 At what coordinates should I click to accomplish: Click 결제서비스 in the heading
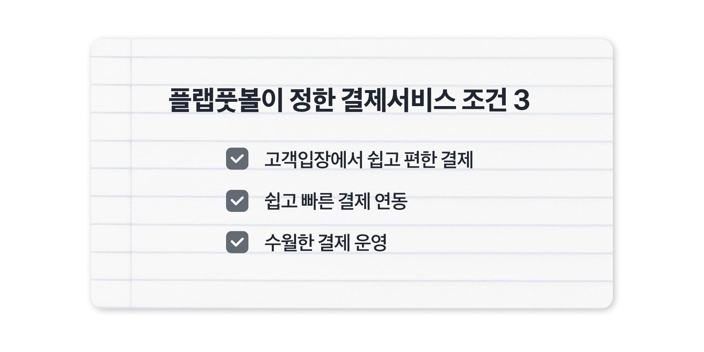(x=398, y=100)
